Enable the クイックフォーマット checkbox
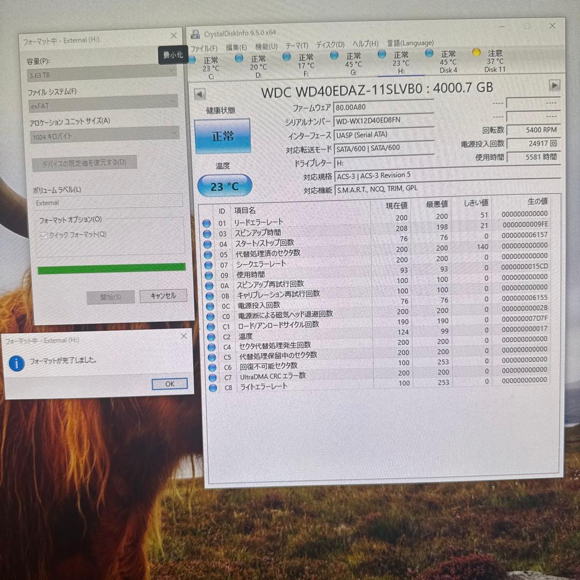580x580 pixels. (x=44, y=235)
